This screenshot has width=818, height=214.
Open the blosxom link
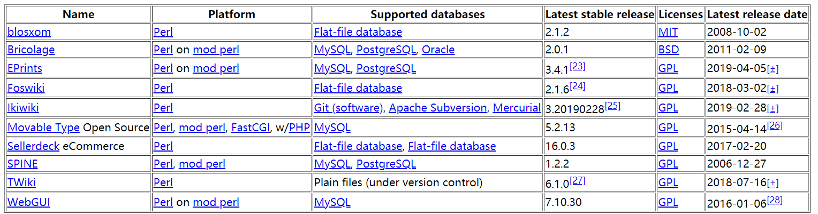point(29,32)
